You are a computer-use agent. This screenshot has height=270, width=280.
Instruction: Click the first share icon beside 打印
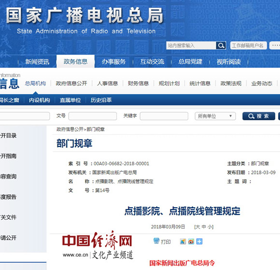[x=182, y=242]
